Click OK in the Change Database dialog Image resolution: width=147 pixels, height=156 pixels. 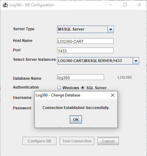76,119
